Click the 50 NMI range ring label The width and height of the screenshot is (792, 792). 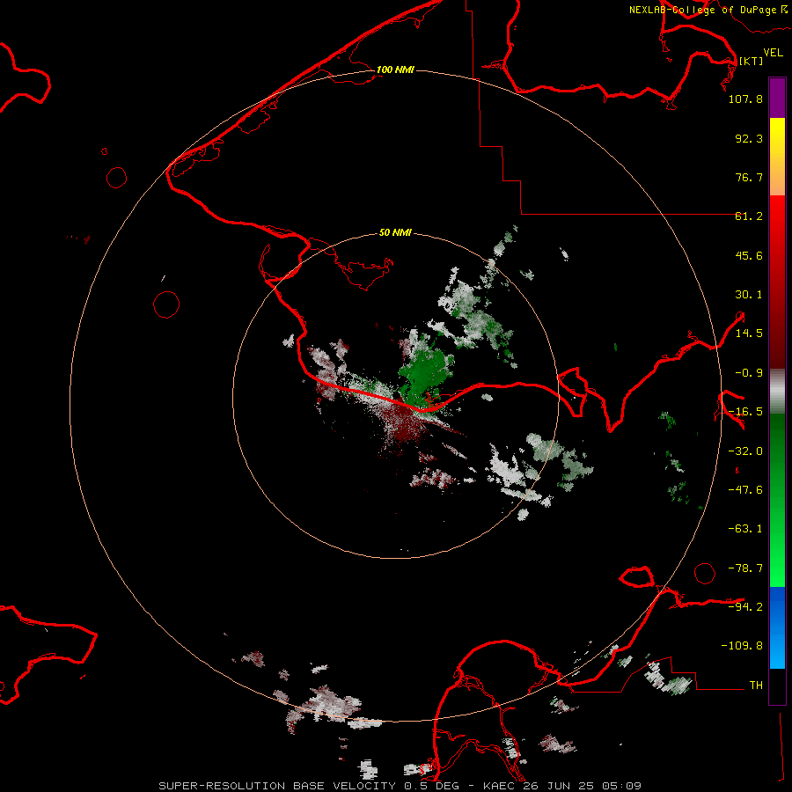(395, 232)
